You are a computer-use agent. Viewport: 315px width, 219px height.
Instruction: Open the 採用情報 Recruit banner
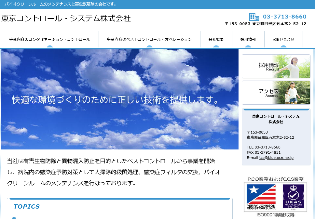[x=276, y=66]
